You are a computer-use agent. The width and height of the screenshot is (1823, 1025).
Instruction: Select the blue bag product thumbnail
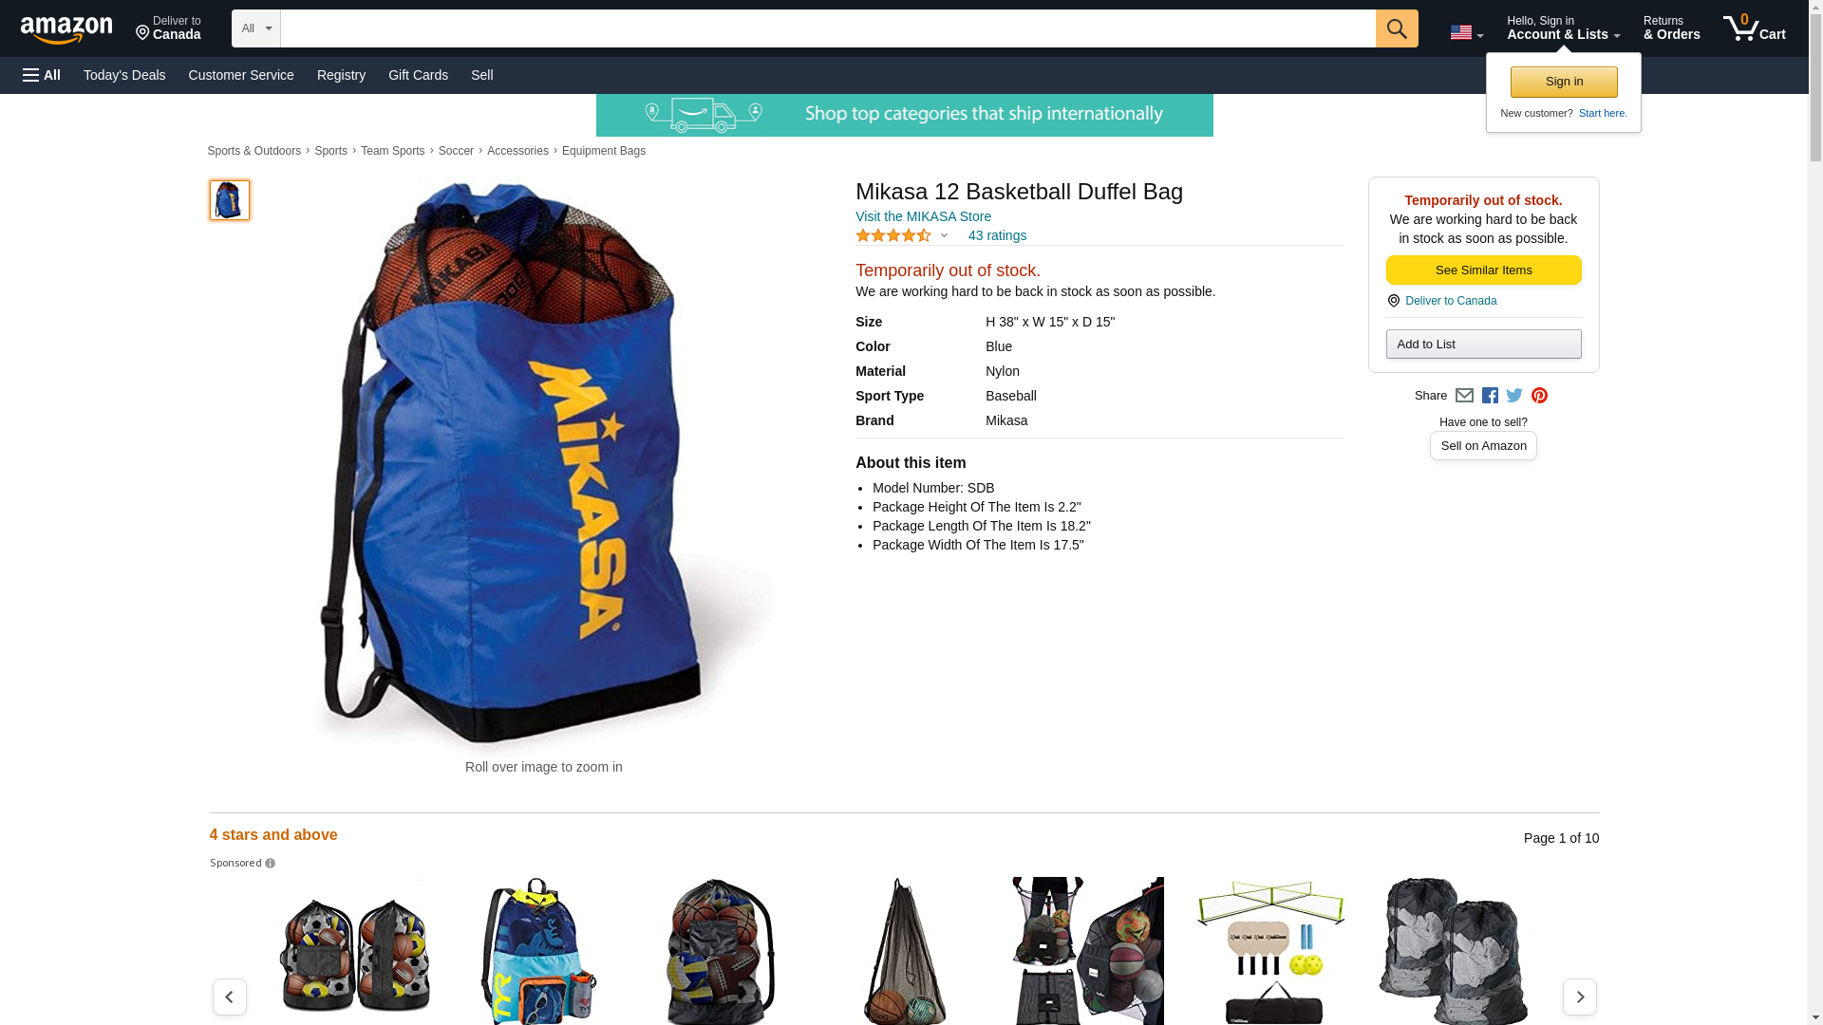(230, 200)
